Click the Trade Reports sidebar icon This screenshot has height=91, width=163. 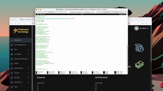point(12,68)
